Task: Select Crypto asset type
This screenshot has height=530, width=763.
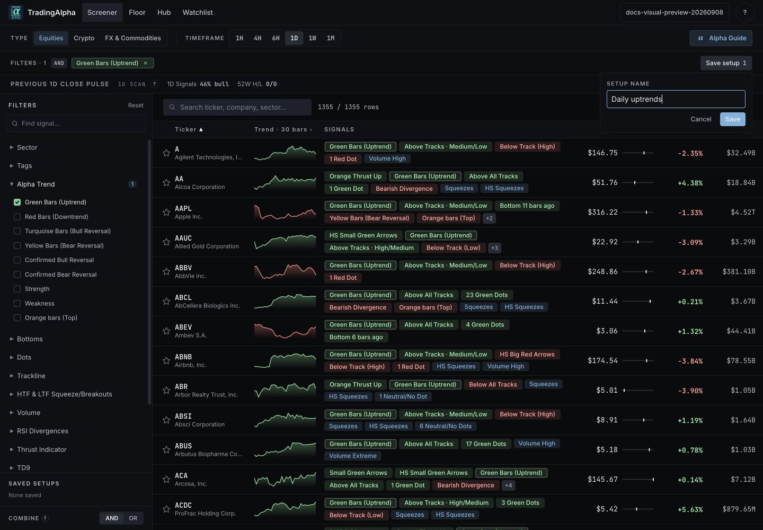Action: click(x=84, y=38)
